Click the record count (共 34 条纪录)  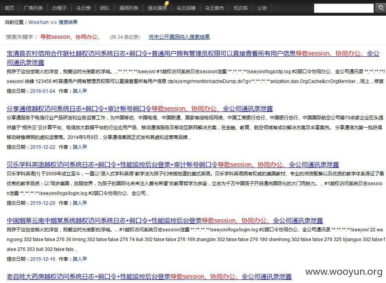pyautogui.click(x=125, y=37)
